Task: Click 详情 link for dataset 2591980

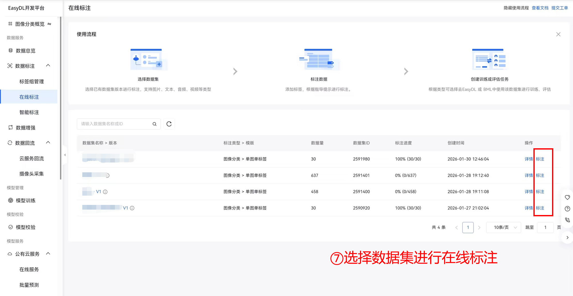Action: tap(528, 159)
